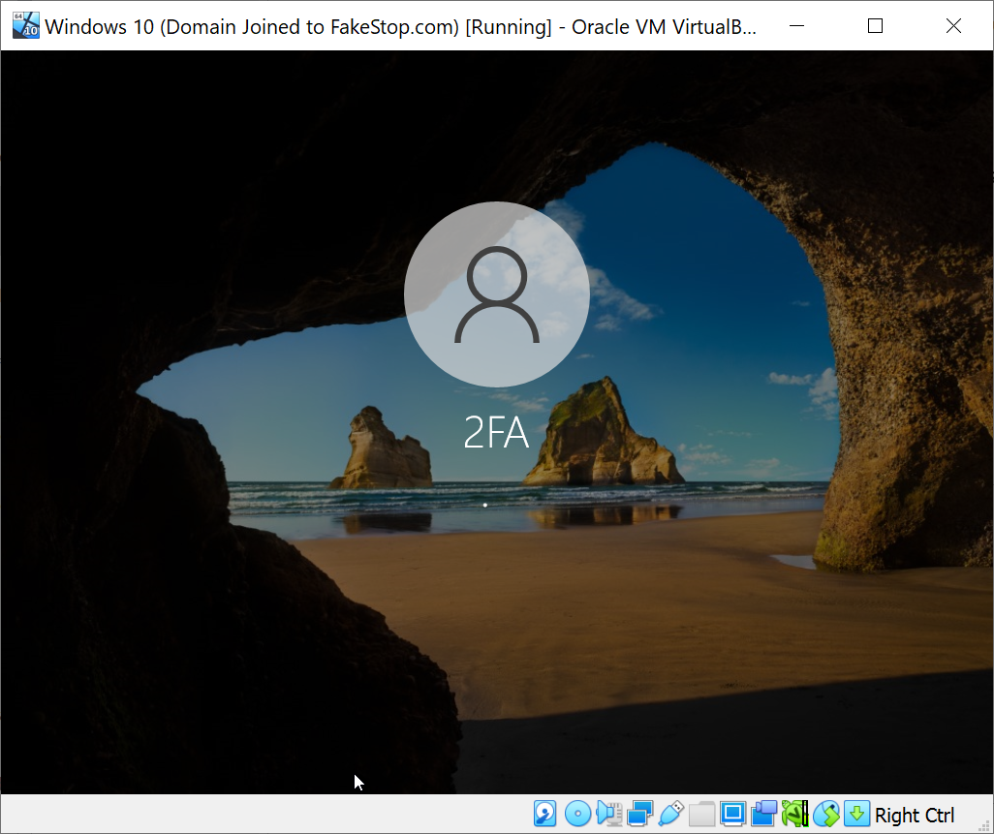Viewport: 994px width, 834px height.
Task: Click the recording status icon
Action: [763, 814]
